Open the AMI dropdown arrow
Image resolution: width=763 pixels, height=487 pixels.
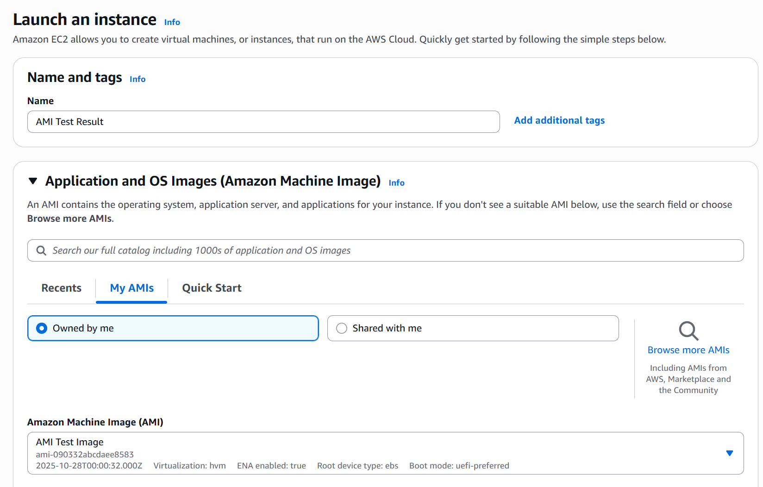tap(729, 453)
